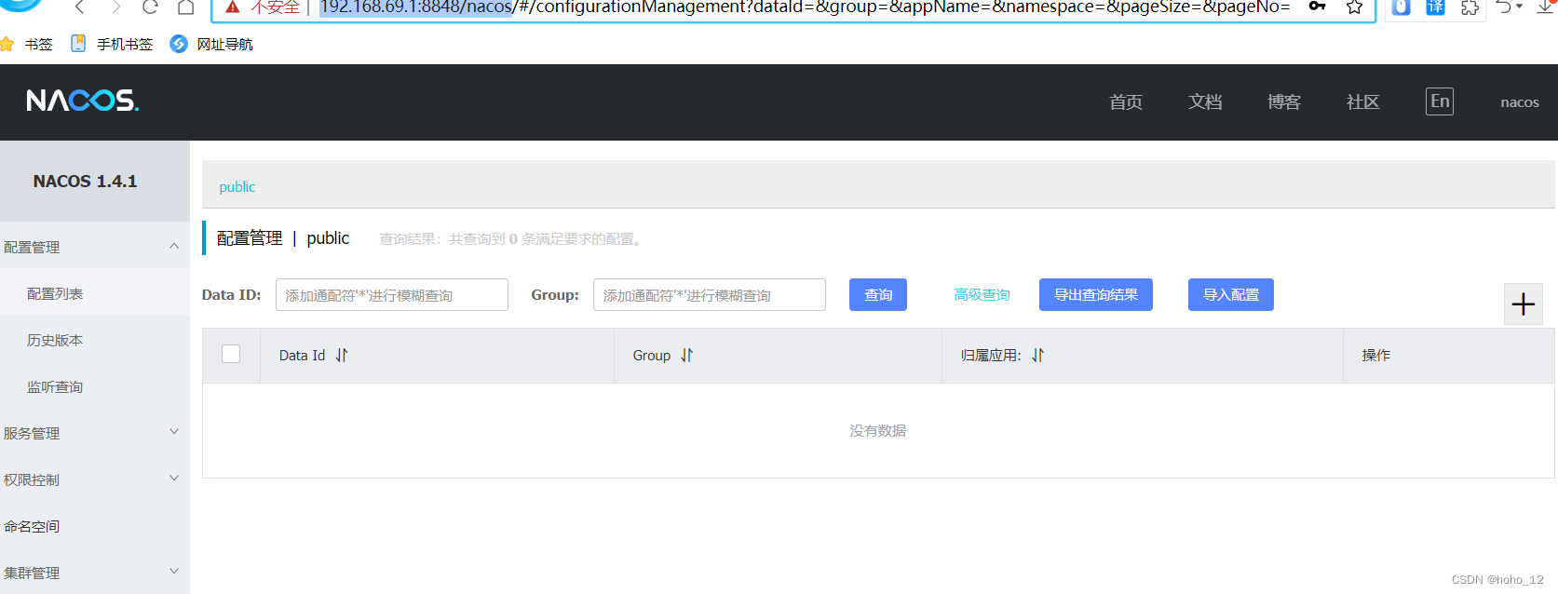Open the 高级查询 advanced query link

pyautogui.click(x=982, y=295)
